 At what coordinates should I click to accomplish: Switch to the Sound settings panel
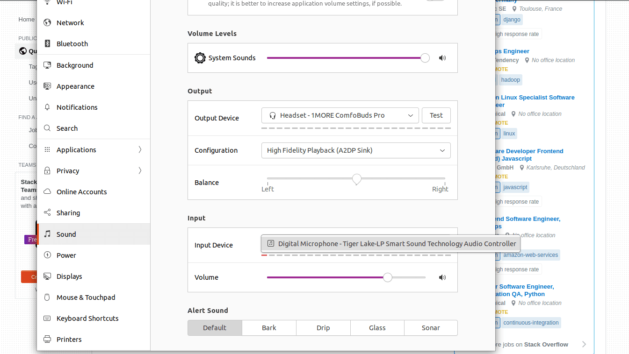pyautogui.click(x=65, y=234)
